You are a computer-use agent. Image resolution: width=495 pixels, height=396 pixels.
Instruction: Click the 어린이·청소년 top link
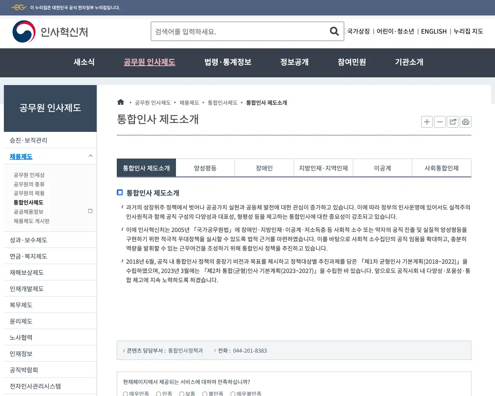point(395,31)
